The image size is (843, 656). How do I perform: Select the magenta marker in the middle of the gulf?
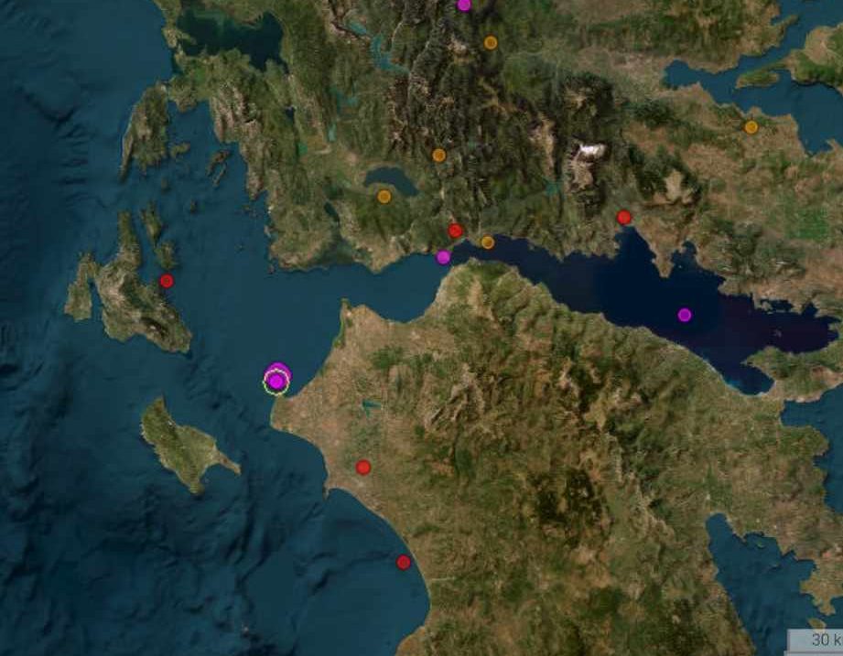[x=685, y=315]
